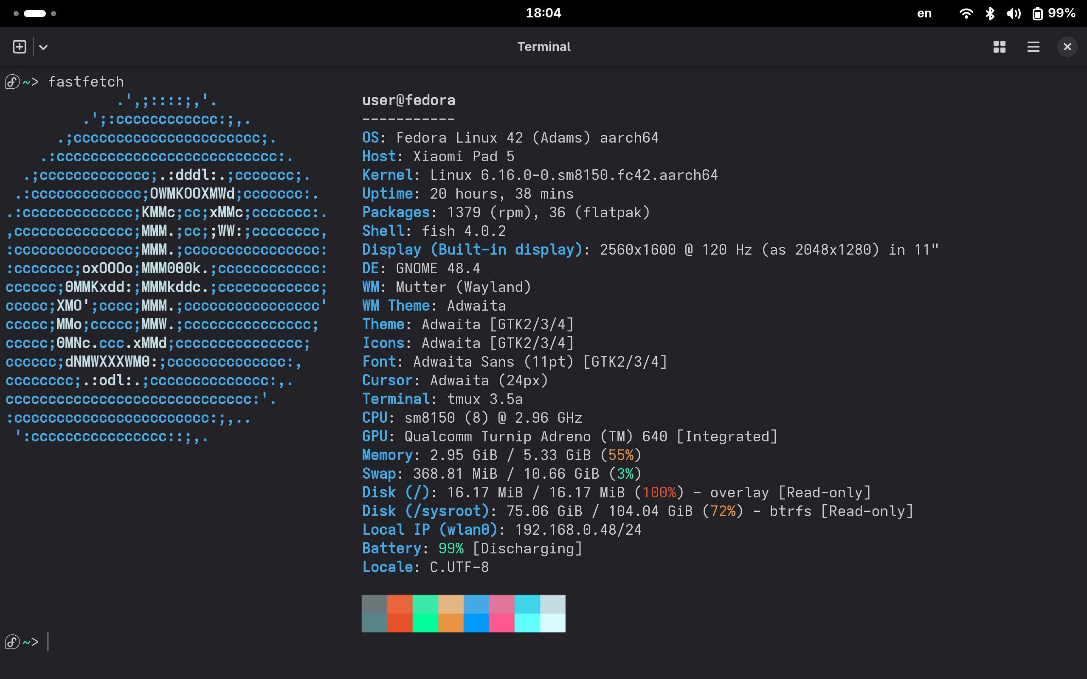Click the DE GNOME 48.4 value

(438, 268)
